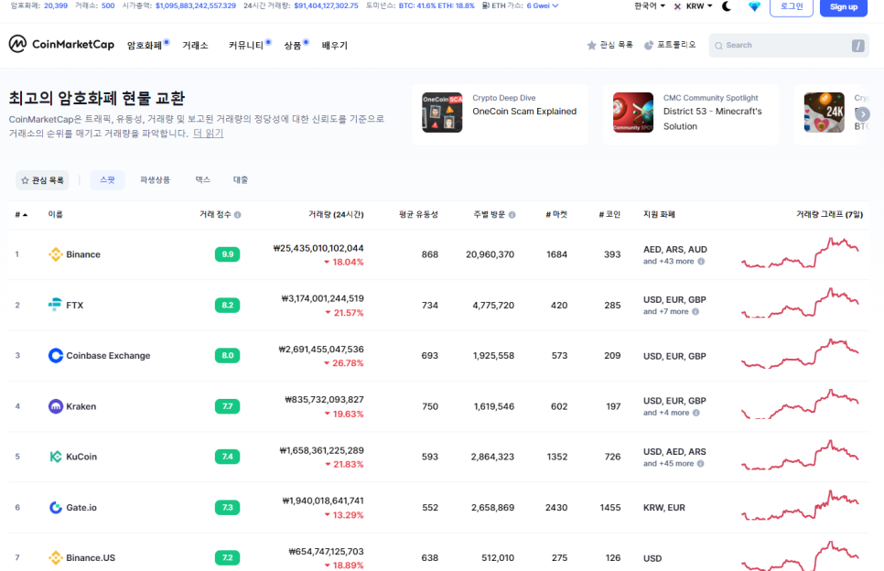Click the 거래소 500 stat link

click(x=95, y=5)
